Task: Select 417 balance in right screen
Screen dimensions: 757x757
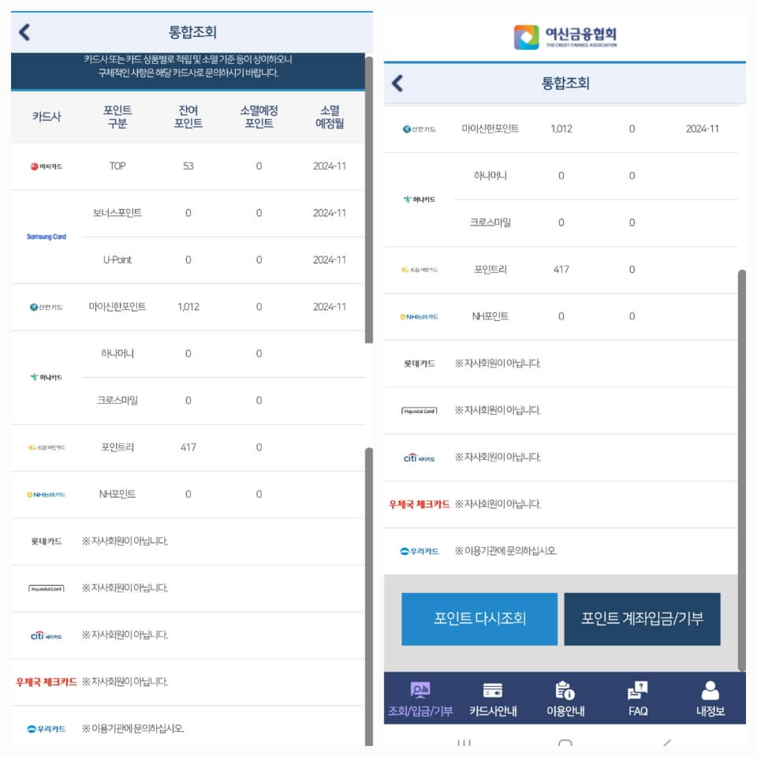Action: click(561, 270)
